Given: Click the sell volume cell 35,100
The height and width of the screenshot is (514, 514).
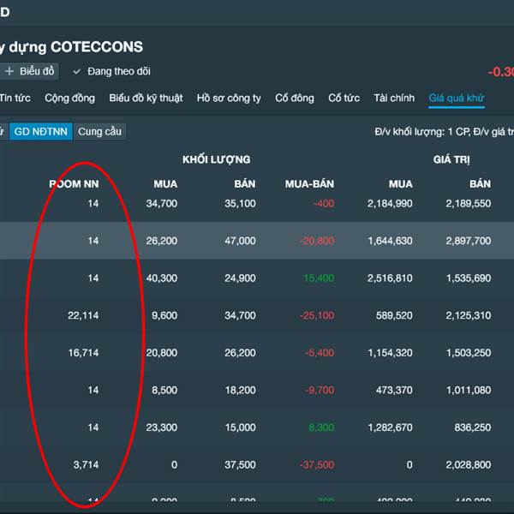Looking at the screenshot, I should click(x=240, y=204).
